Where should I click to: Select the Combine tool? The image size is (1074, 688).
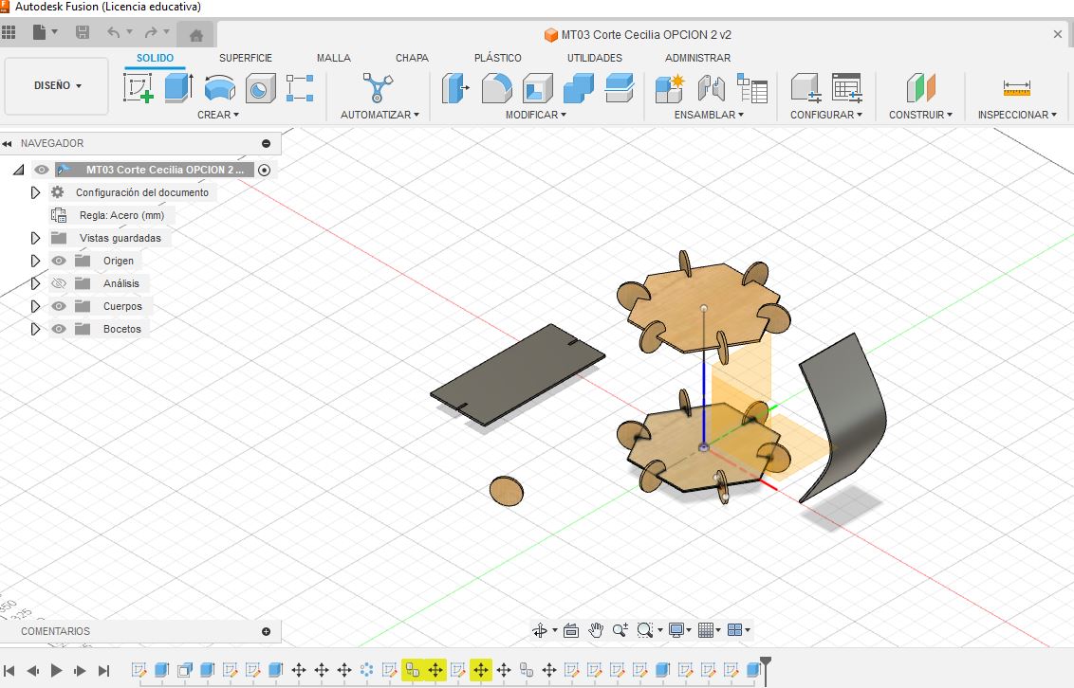pyautogui.click(x=579, y=88)
